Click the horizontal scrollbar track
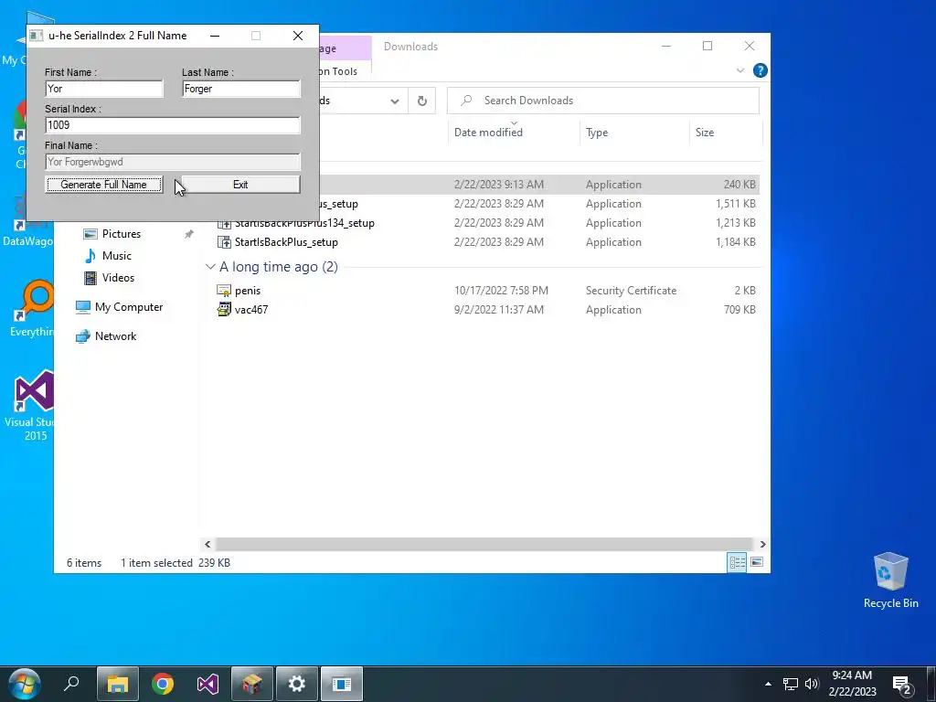The height and width of the screenshot is (702, 936). [484, 544]
